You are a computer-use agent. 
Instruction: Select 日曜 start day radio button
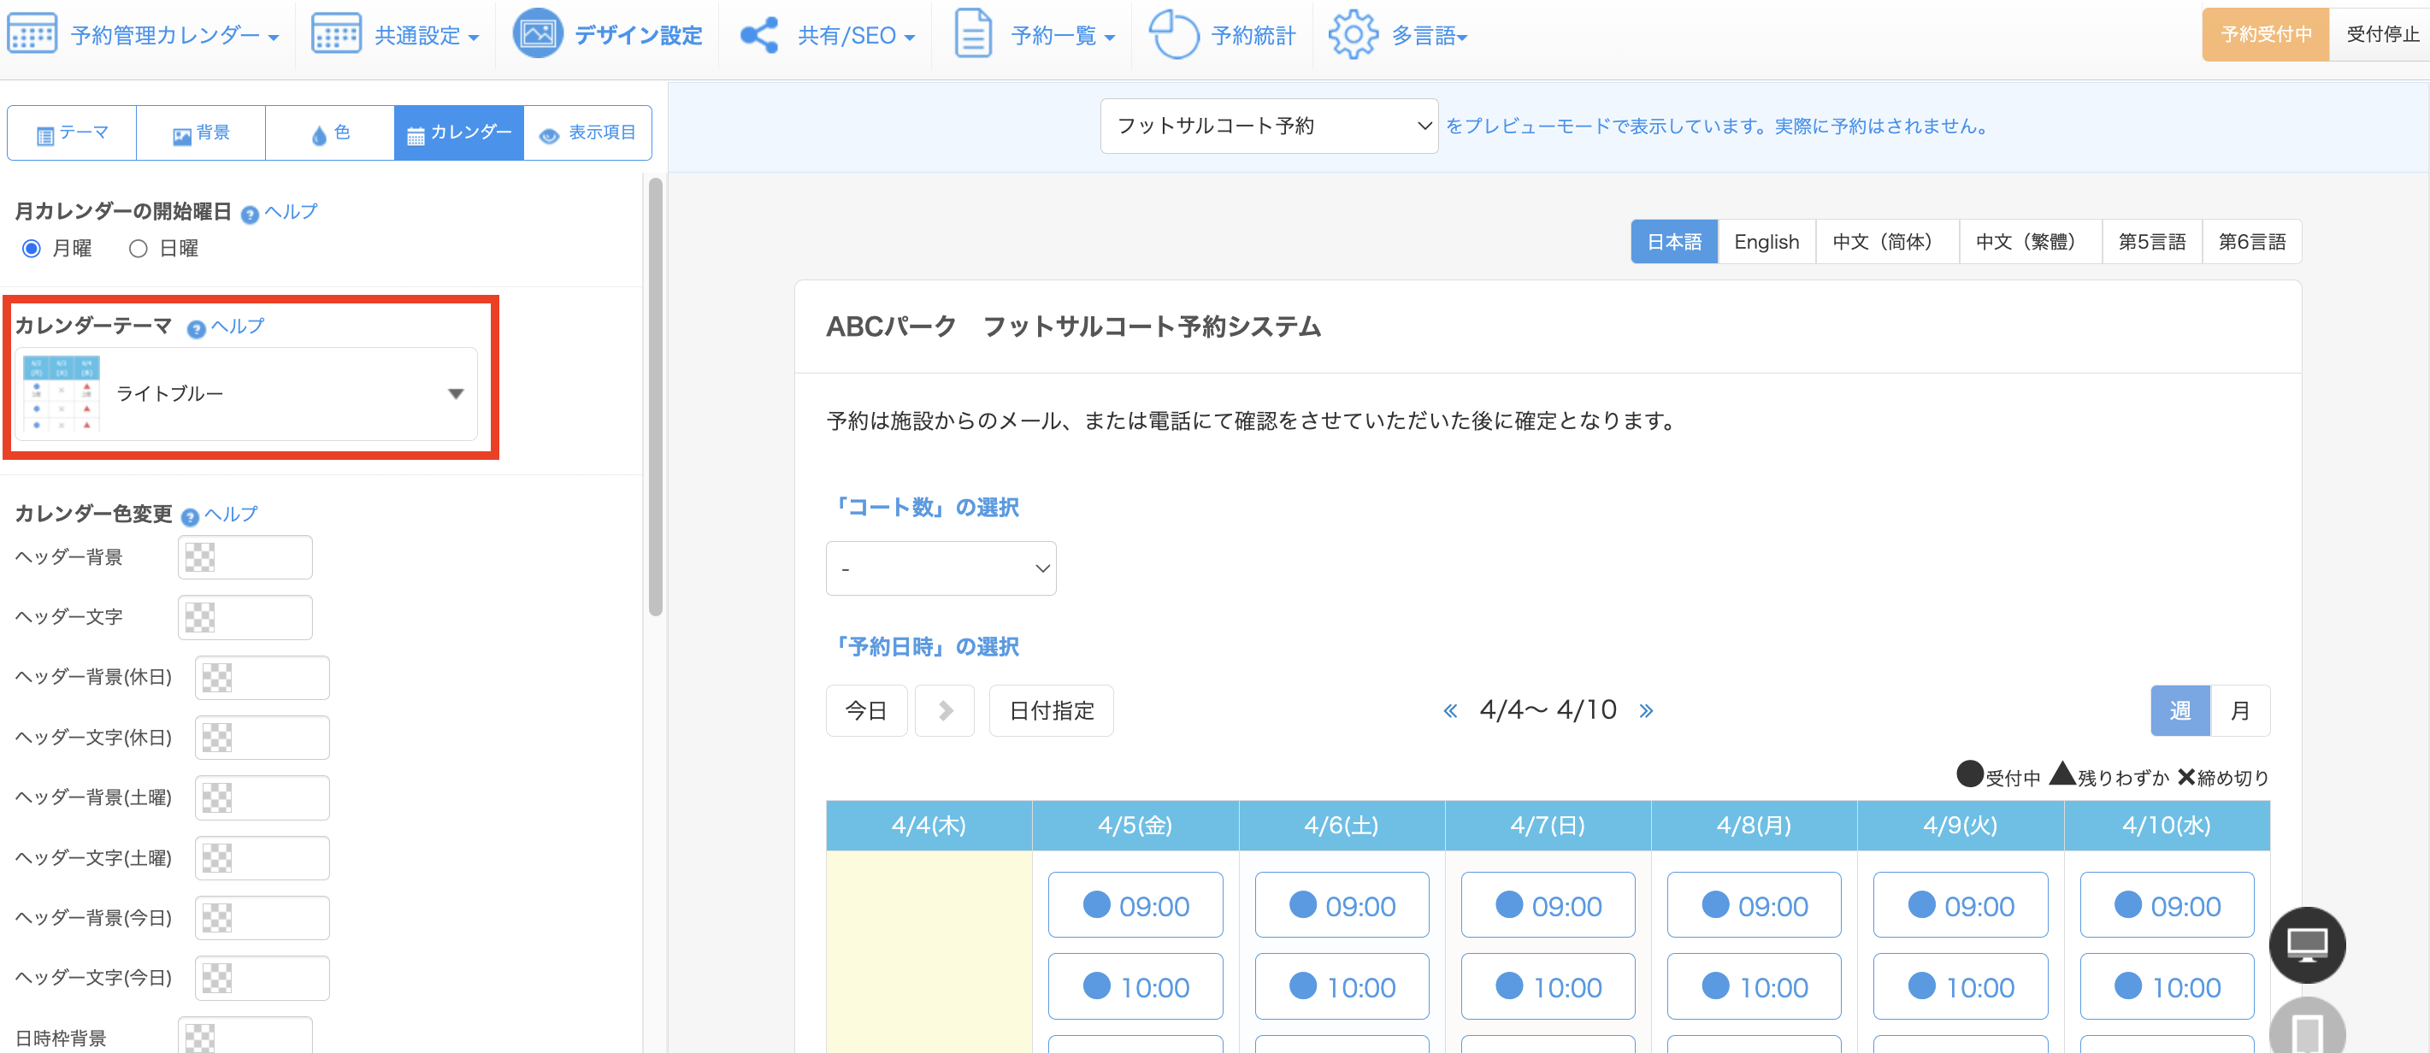(x=139, y=249)
